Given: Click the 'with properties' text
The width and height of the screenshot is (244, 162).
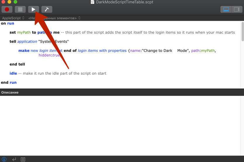Looking at the screenshot, I should point(113,51).
